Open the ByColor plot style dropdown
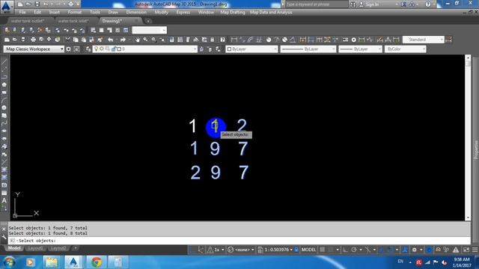Screen dimensions: 479x269 [406, 49]
